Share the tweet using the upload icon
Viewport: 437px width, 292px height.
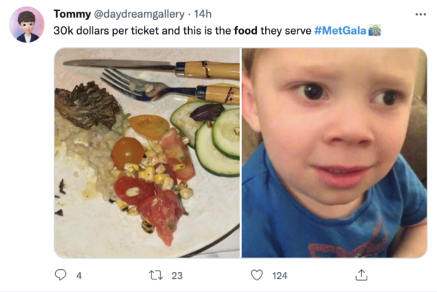click(361, 274)
